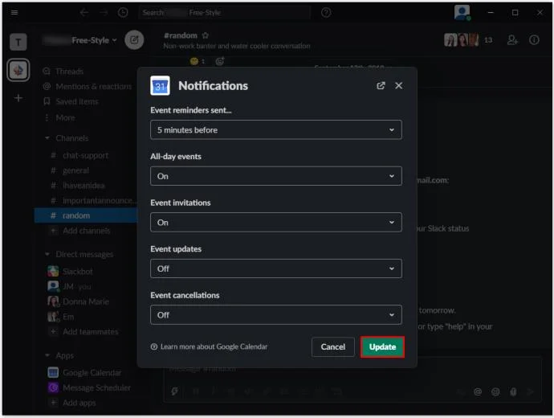
Task: Collapse the Direct messages section
Action: pos(47,254)
